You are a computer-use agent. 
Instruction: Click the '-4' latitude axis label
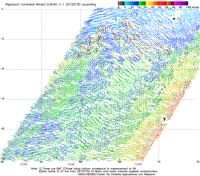click(x=2, y=69)
